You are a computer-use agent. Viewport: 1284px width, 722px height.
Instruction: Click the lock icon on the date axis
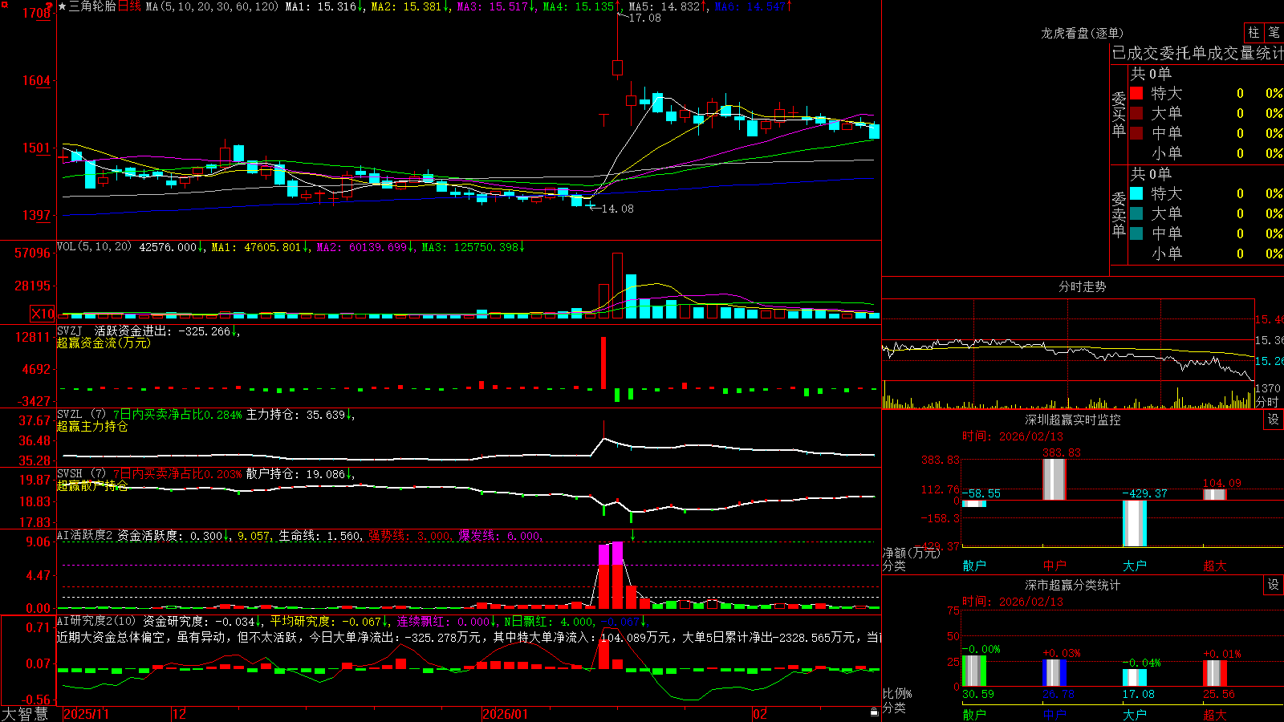click(875, 712)
